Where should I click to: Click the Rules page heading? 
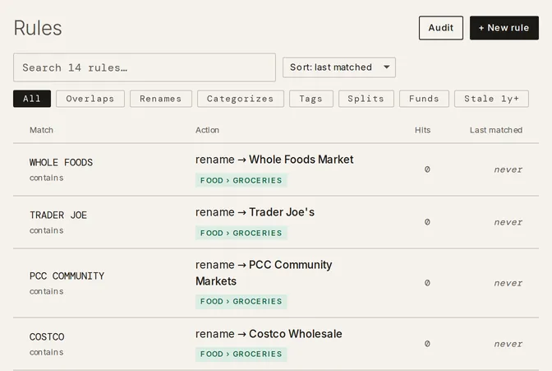coord(38,28)
